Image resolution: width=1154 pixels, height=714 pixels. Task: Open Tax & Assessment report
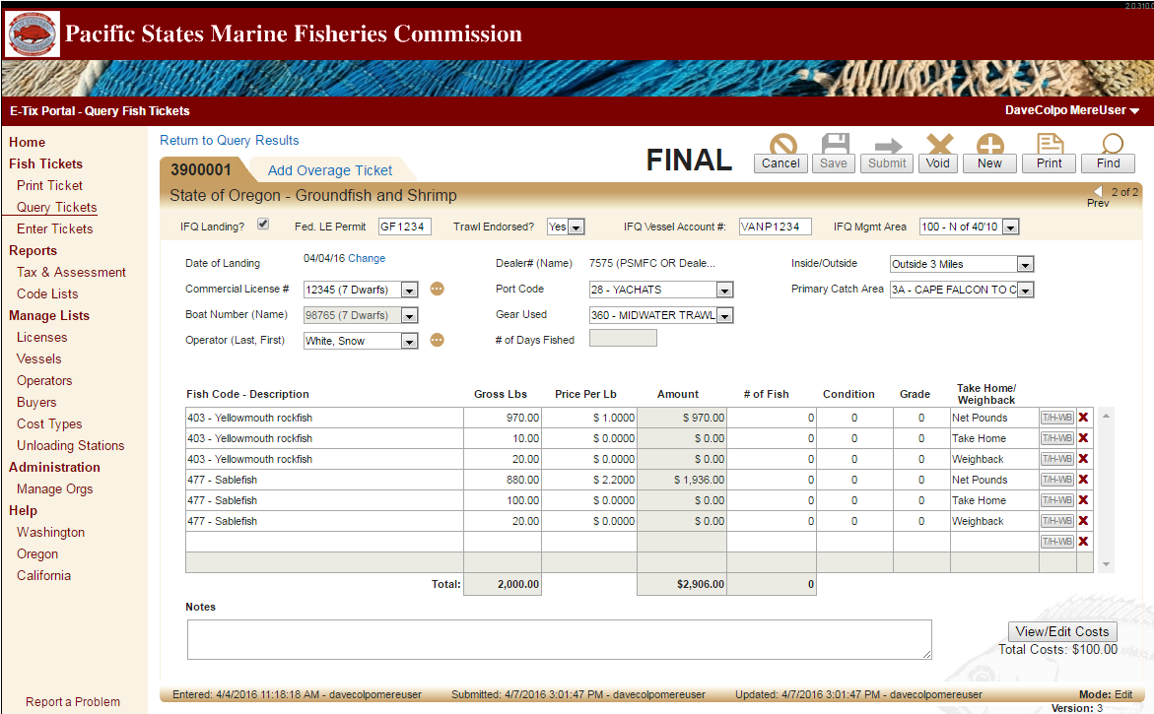[x=71, y=272]
